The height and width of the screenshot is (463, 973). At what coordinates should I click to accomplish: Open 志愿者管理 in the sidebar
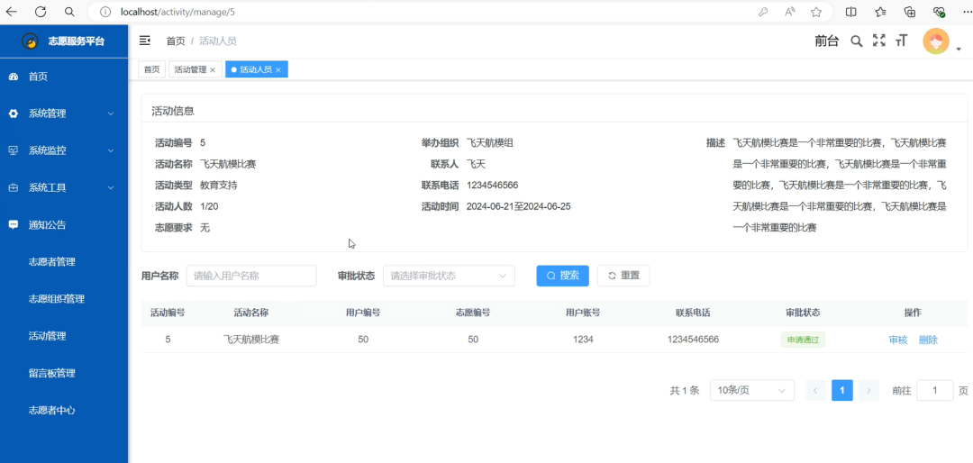[52, 262]
